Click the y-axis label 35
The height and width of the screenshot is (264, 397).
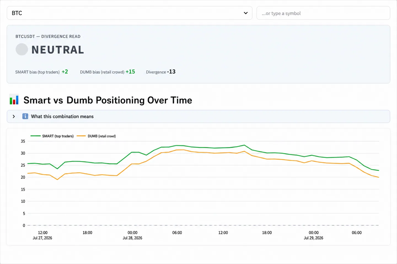pyautogui.click(x=23, y=141)
